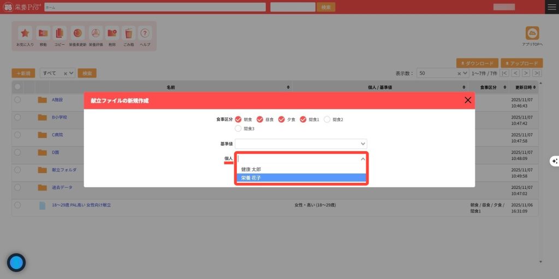
Task: Uncheck the 朝食 checkbox
Action: [238, 119]
